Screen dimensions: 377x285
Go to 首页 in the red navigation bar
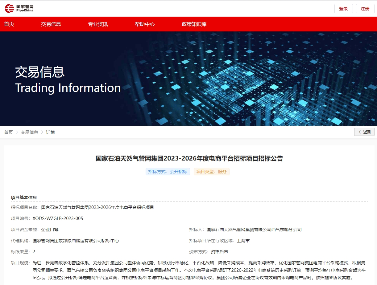[x=9, y=24]
